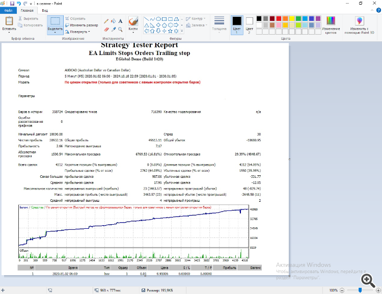Image resolution: width=382 pixels, height=294 pixels.
Task: Click the zoom out minus button
Action: pyautogui.click(x=342, y=290)
